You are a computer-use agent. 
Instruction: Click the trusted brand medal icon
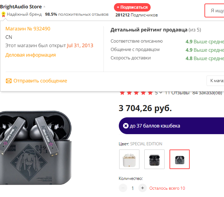[x=3, y=14]
